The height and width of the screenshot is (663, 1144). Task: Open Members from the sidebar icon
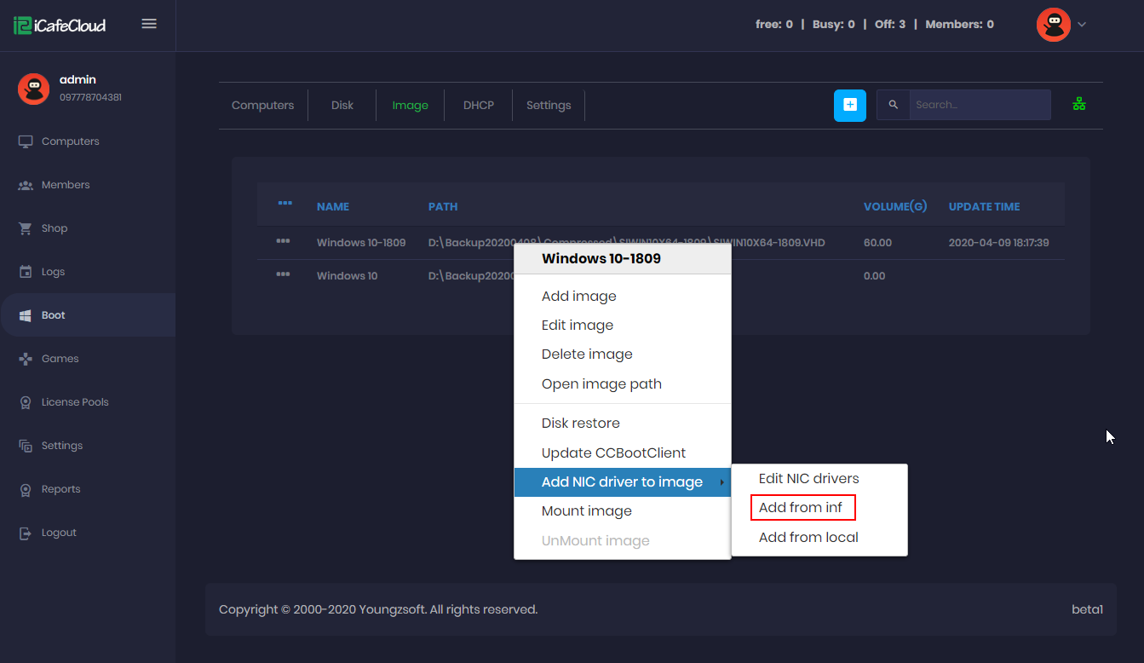point(26,184)
